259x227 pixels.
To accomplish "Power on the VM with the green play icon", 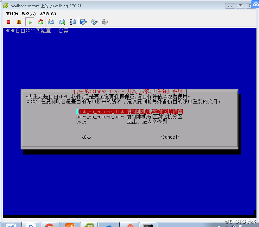I will [30, 22].
